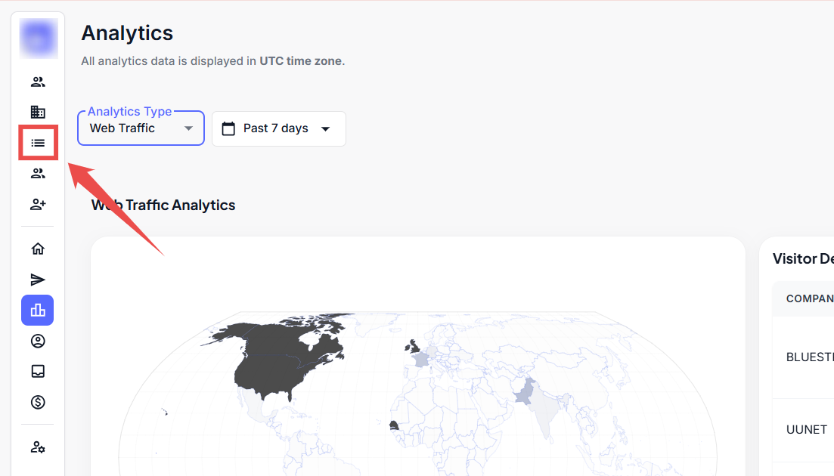This screenshot has height=476, width=834.
Task: Click the COMPANY column header
Action: click(x=809, y=298)
